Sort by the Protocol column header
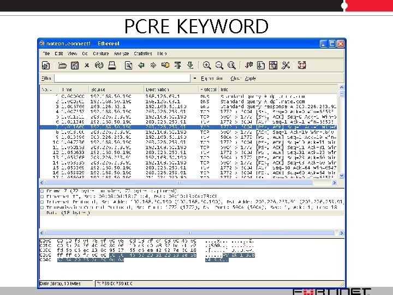 point(209,89)
